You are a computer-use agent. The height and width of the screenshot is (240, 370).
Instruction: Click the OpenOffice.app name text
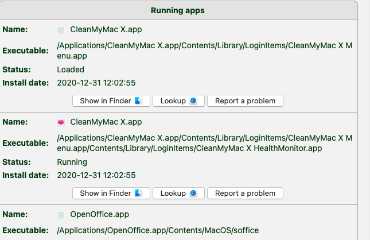[x=99, y=215]
